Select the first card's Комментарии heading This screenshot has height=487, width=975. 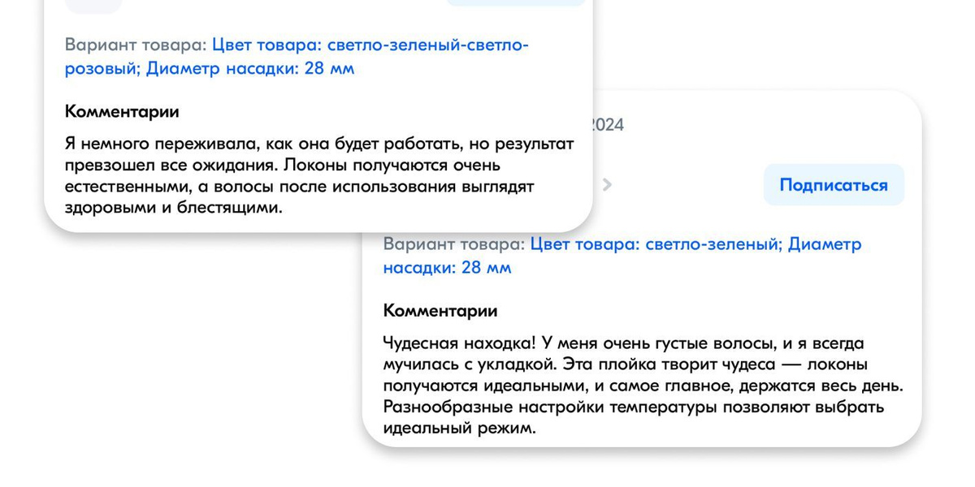[122, 112]
